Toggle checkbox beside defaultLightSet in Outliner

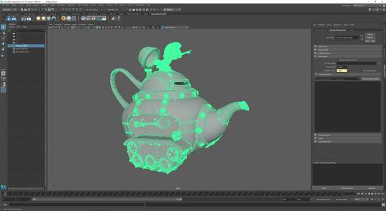(14, 49)
